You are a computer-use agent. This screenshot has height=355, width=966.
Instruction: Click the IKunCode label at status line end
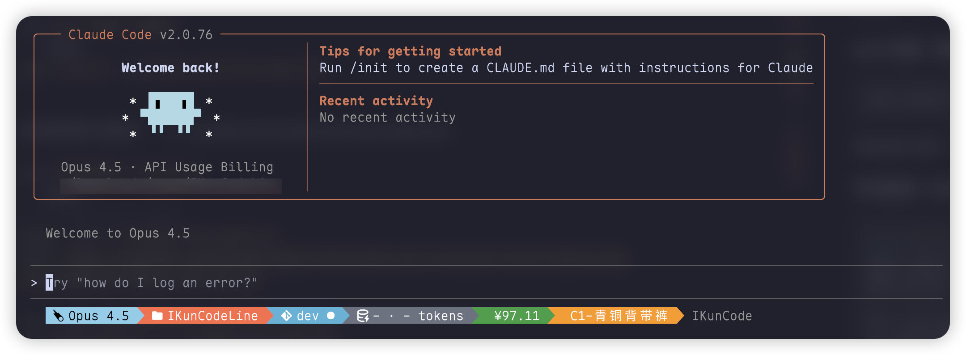pyautogui.click(x=722, y=316)
